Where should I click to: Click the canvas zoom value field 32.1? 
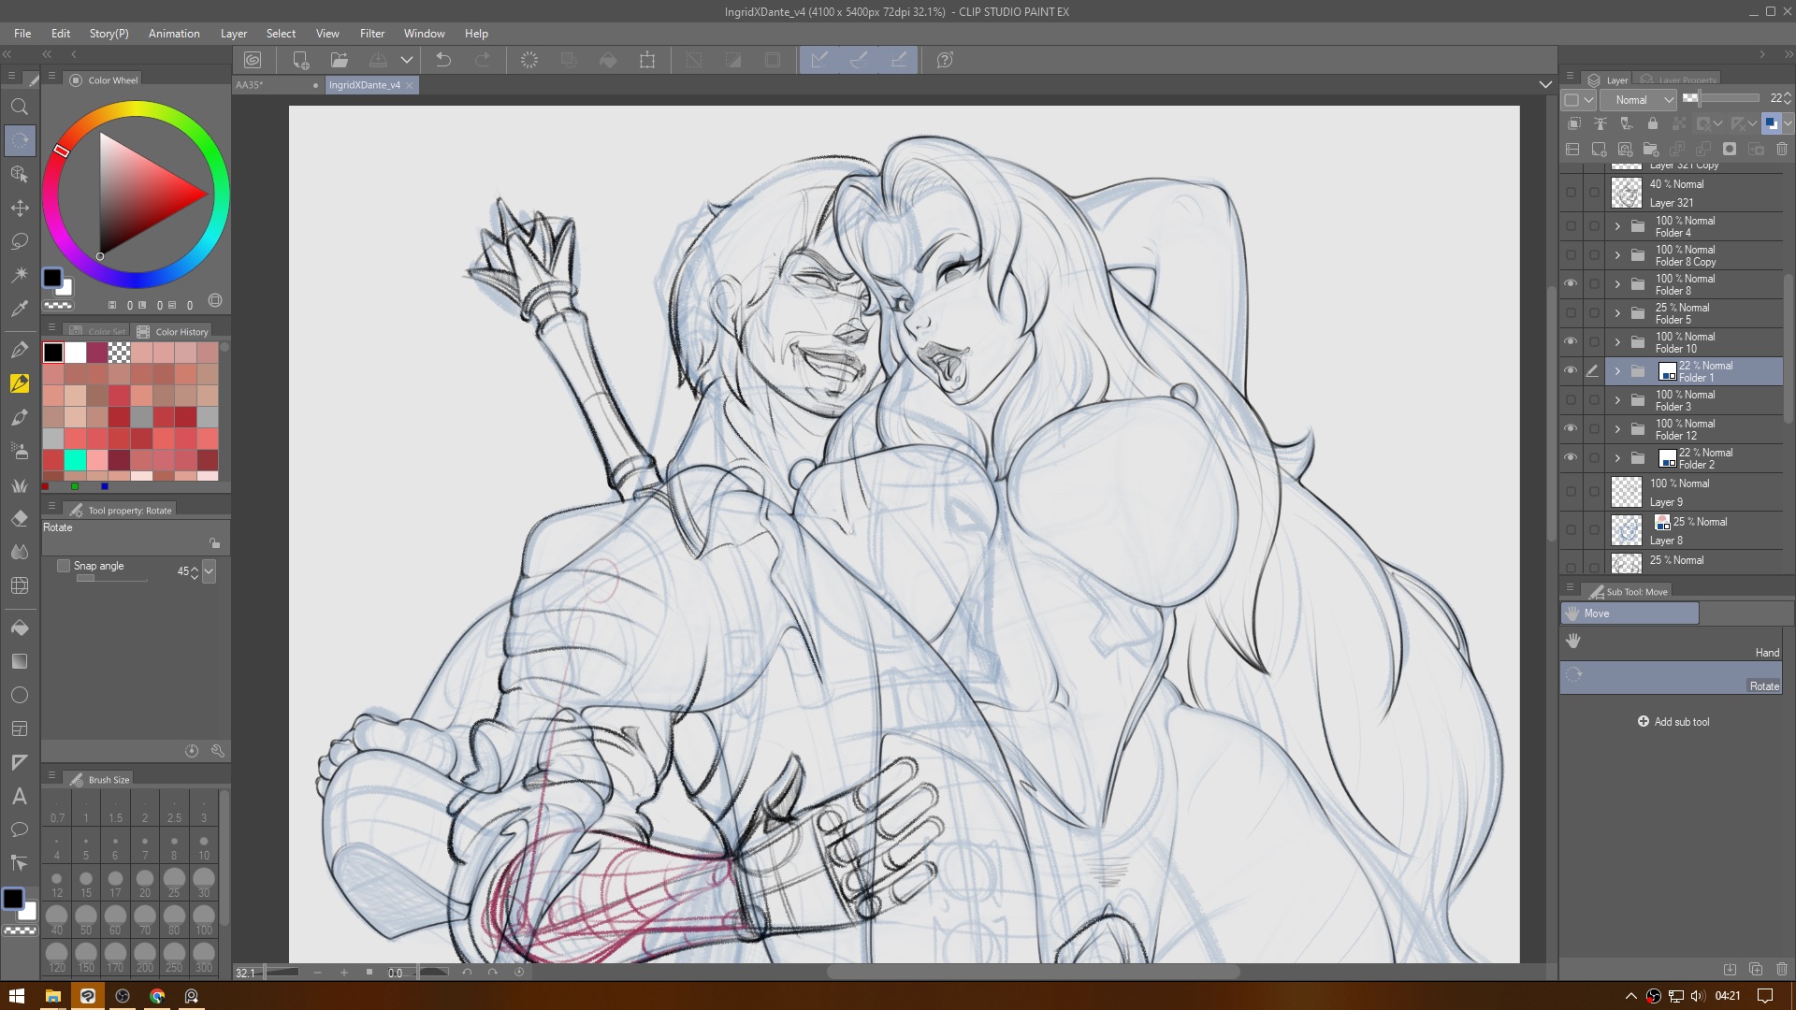click(x=246, y=973)
